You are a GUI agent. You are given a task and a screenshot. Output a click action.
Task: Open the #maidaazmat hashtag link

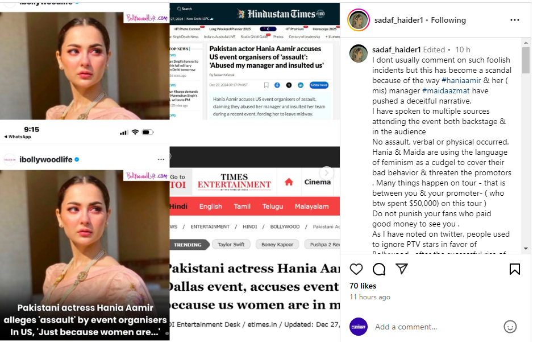[x=446, y=91]
